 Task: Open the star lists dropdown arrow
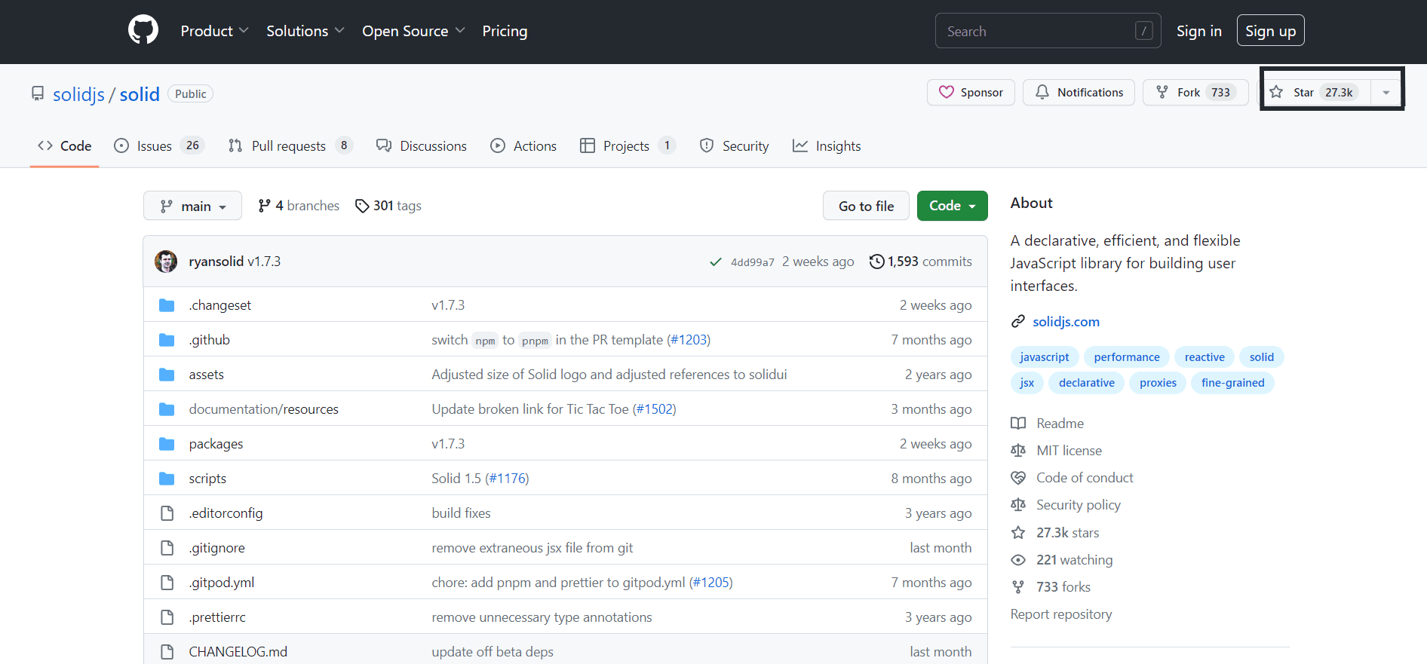click(1386, 93)
